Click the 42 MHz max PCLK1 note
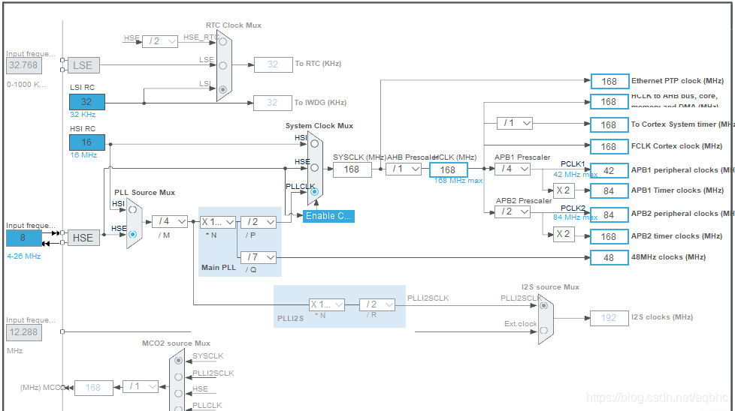Screen dimensions: 735x411 [x=575, y=175]
